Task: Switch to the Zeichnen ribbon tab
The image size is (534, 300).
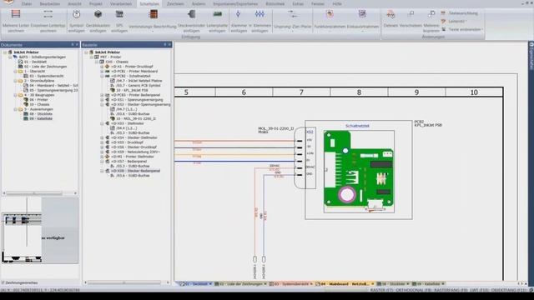Action: (175, 3)
